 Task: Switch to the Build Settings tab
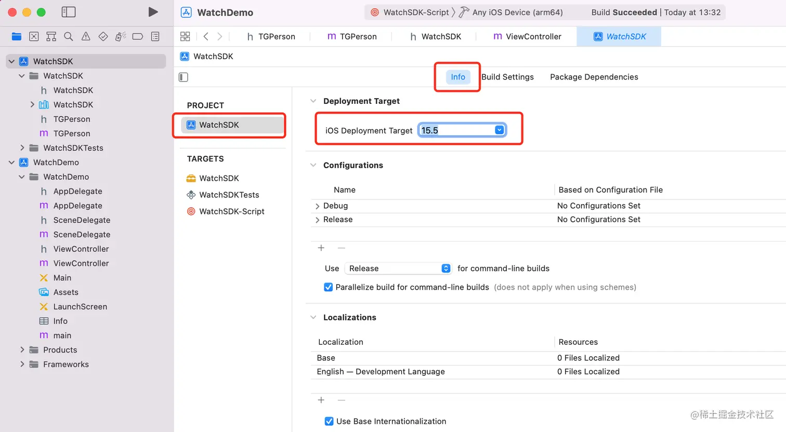507,77
